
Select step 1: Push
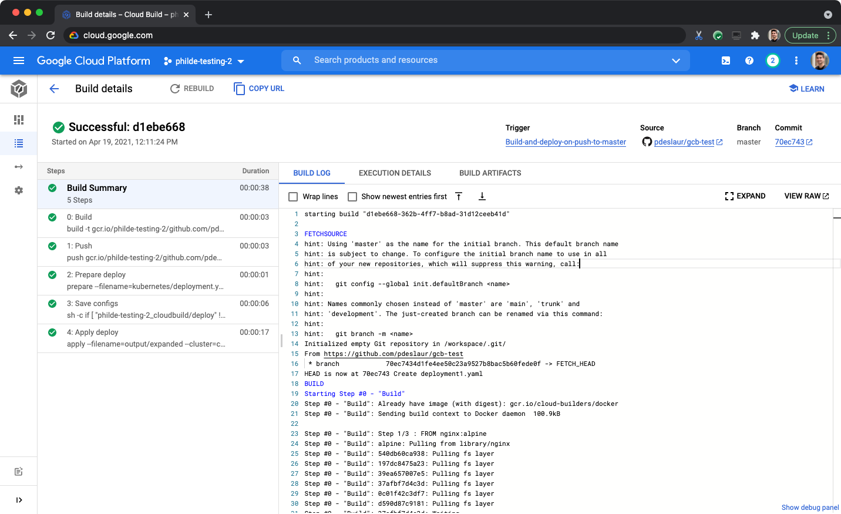coord(158,252)
